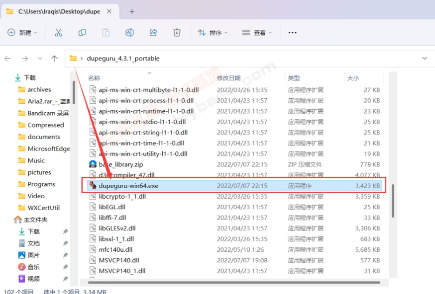Screen dimensions: 435x294
Task: Sort by 类型 column header
Action: (x=294, y=78)
